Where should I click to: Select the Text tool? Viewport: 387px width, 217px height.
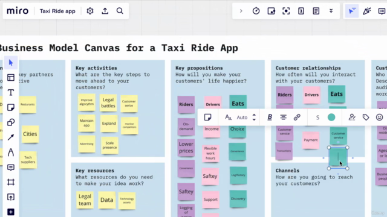click(11, 92)
